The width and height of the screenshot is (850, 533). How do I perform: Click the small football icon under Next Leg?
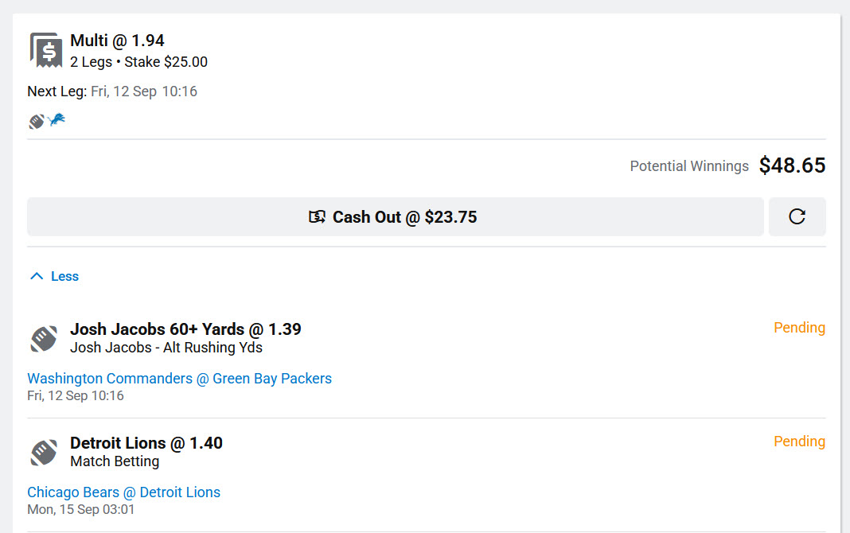coord(37,122)
